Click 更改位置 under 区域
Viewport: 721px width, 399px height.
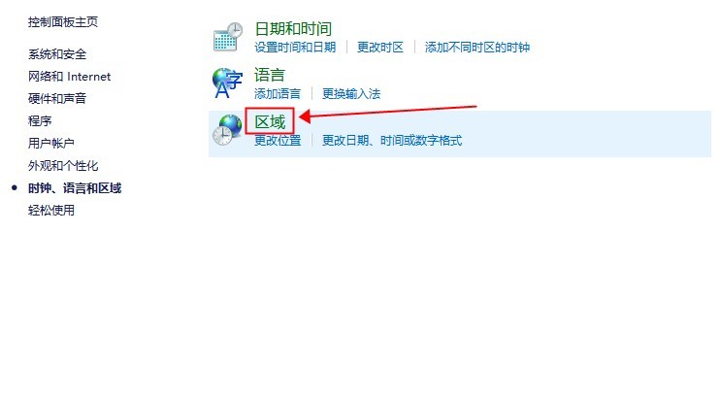coord(278,141)
